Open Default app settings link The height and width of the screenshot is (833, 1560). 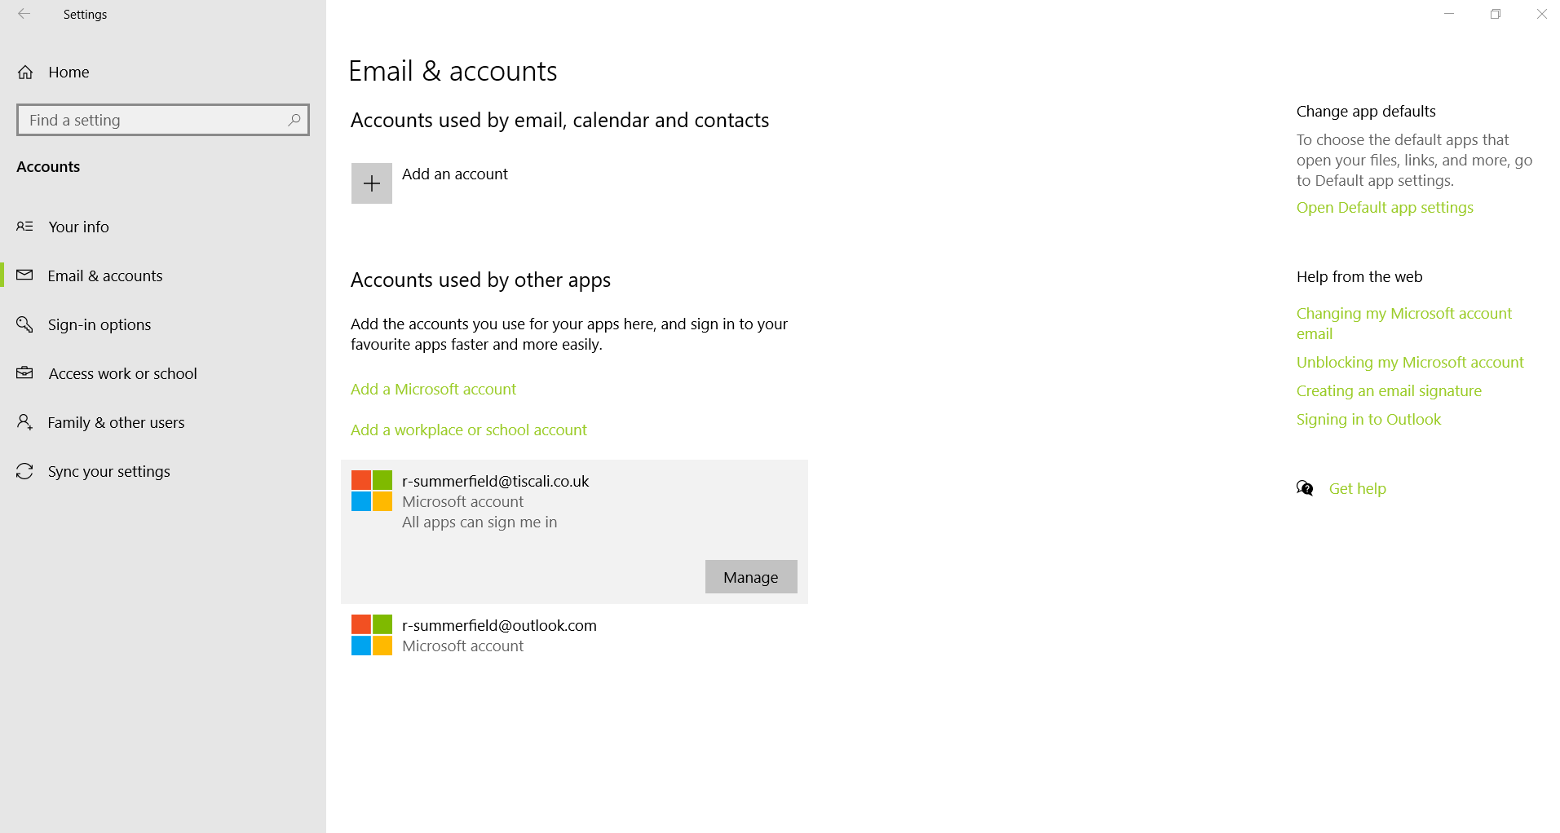(1384, 207)
